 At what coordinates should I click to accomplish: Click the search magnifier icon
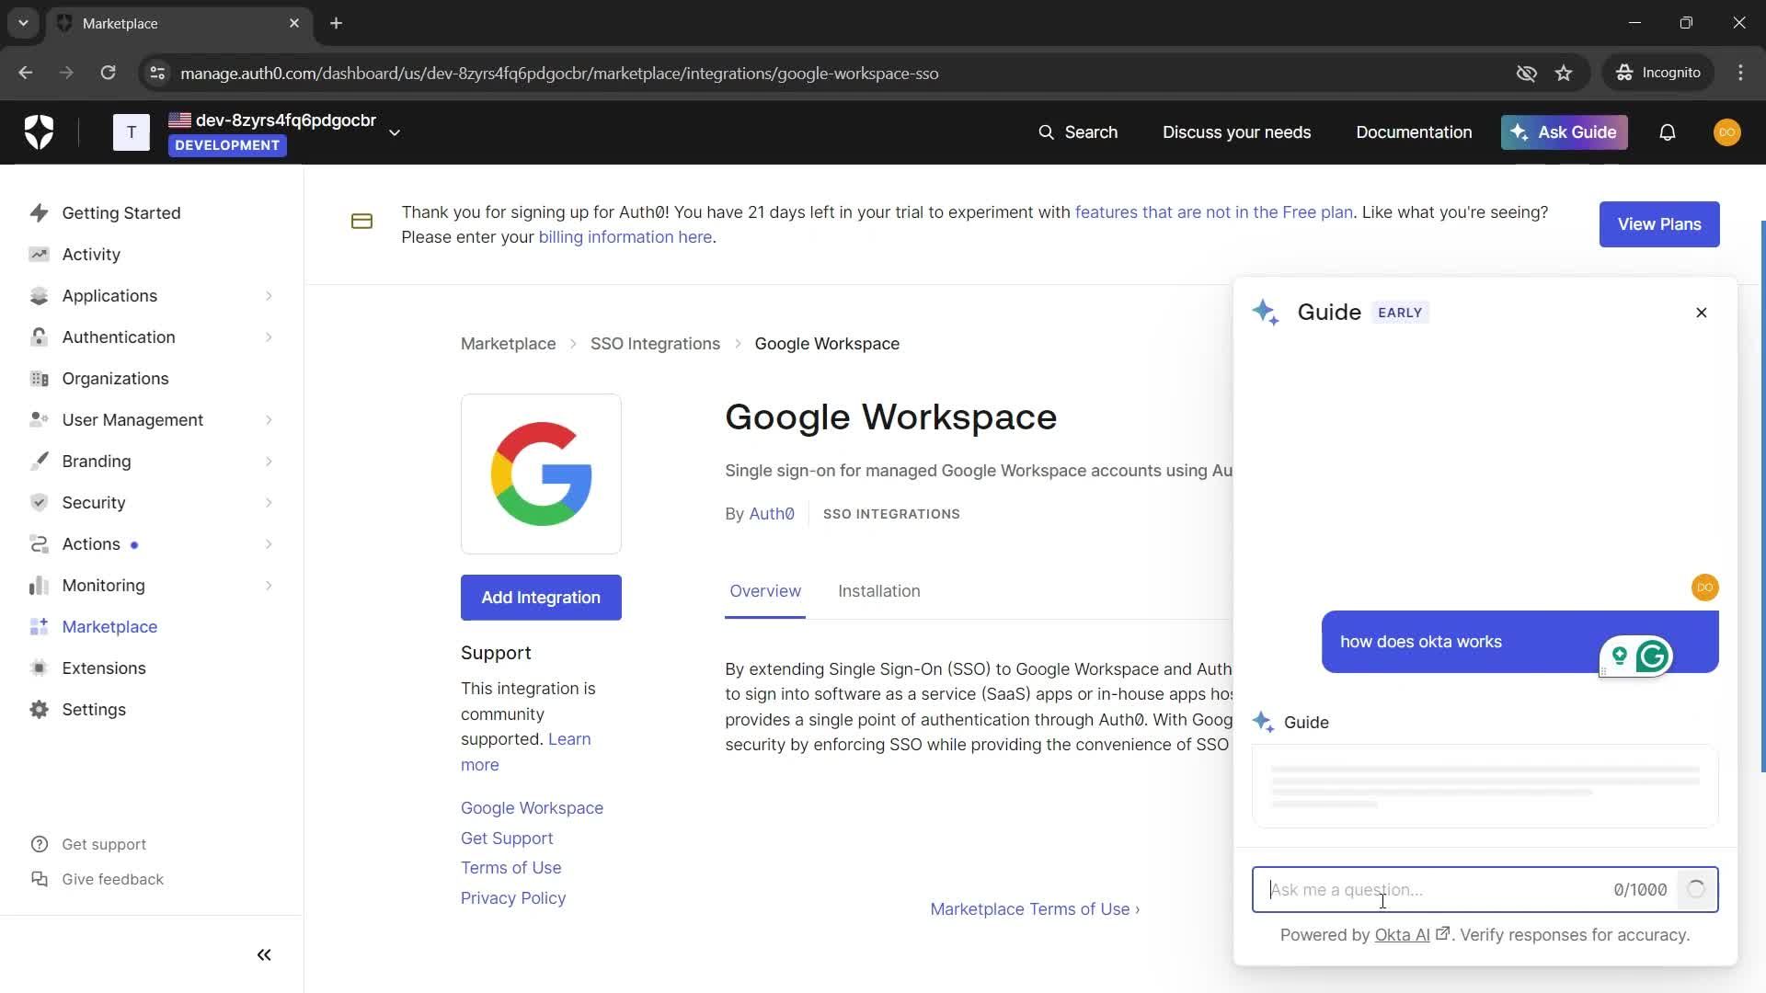(1046, 132)
